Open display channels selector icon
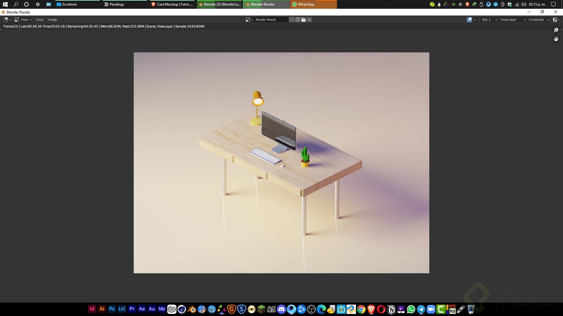 tap(556, 20)
